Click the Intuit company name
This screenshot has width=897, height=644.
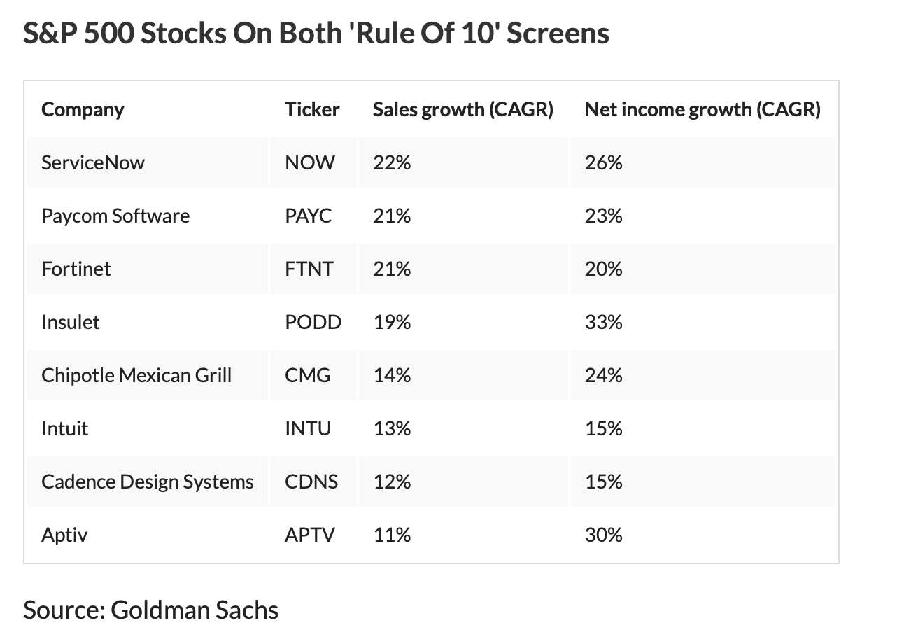(65, 429)
